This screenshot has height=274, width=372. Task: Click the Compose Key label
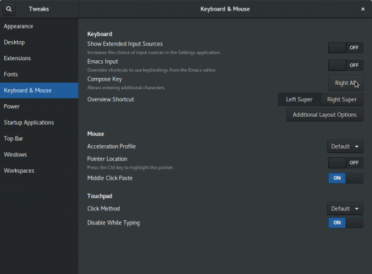pyautogui.click(x=105, y=79)
